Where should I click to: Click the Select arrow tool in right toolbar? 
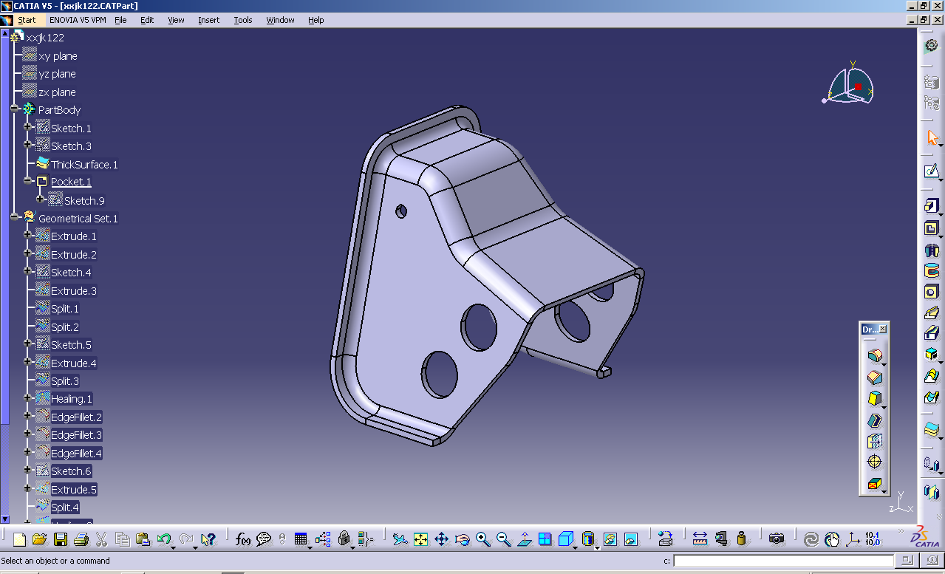[932, 137]
